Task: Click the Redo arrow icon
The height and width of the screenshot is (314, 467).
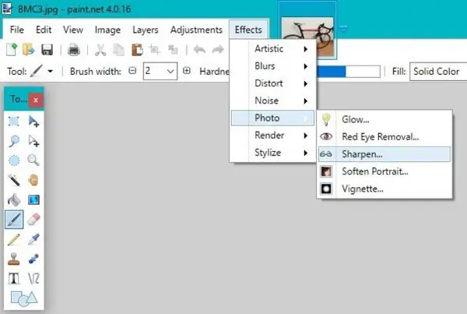Action: [218, 50]
